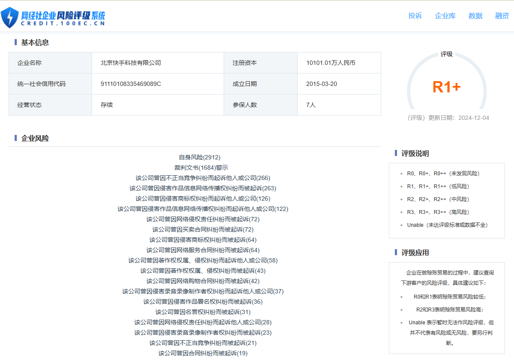
Task: Click operating status value 存续
Action: [107, 105]
